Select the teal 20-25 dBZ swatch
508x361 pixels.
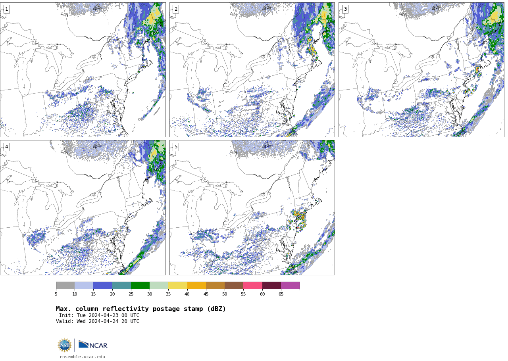pyautogui.click(x=121, y=286)
